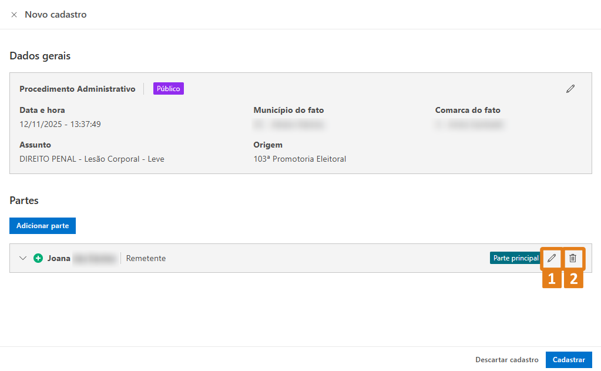Click the Remetente role label
This screenshot has width=601, height=371.
pos(146,258)
